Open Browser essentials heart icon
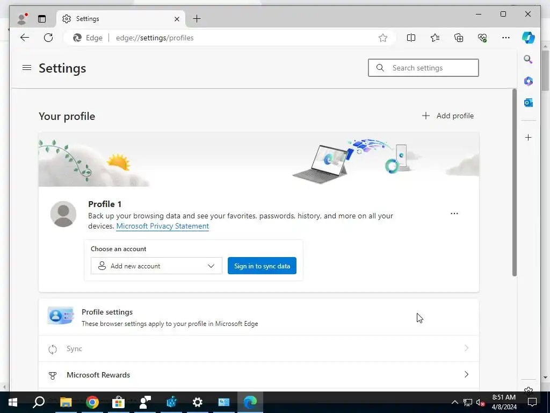The width and height of the screenshot is (550, 413). (x=482, y=38)
